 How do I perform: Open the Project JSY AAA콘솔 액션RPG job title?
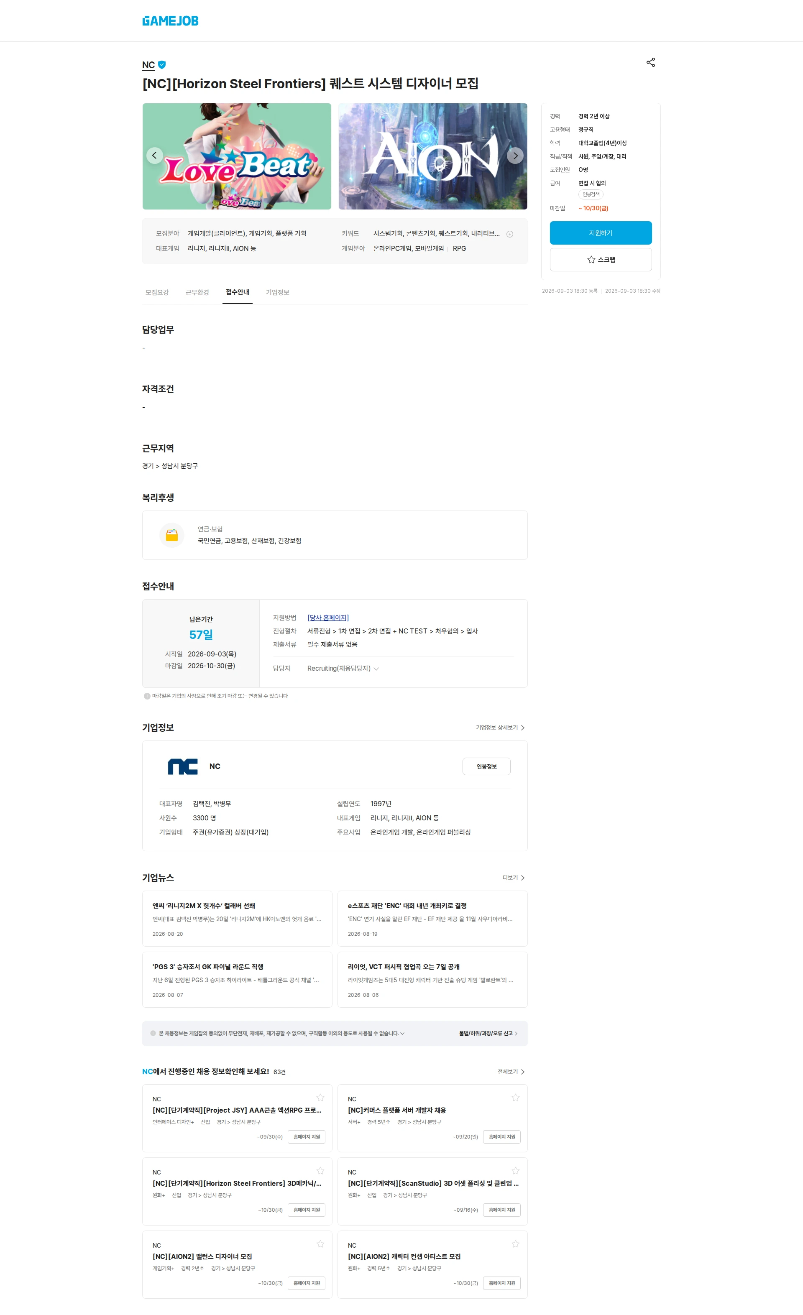coord(237,1110)
